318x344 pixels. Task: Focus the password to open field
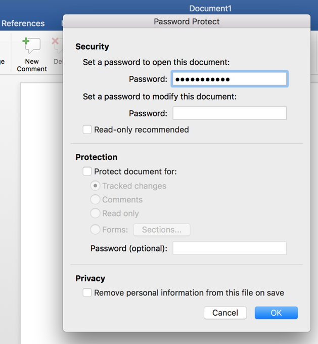click(x=230, y=79)
